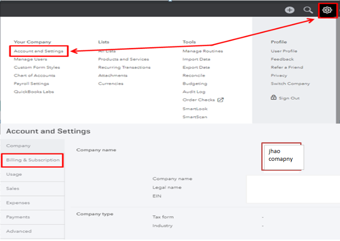Image resolution: width=340 pixels, height=241 pixels.
Task: Select the Usage tab
Action: click(x=32, y=175)
